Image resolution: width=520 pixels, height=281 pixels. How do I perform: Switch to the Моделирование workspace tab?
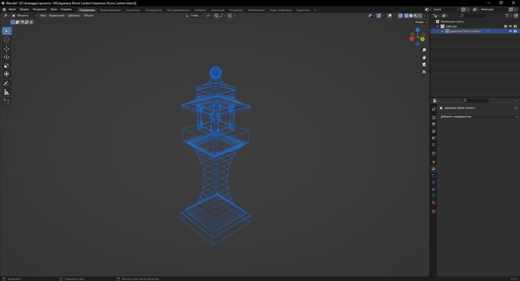click(110, 10)
